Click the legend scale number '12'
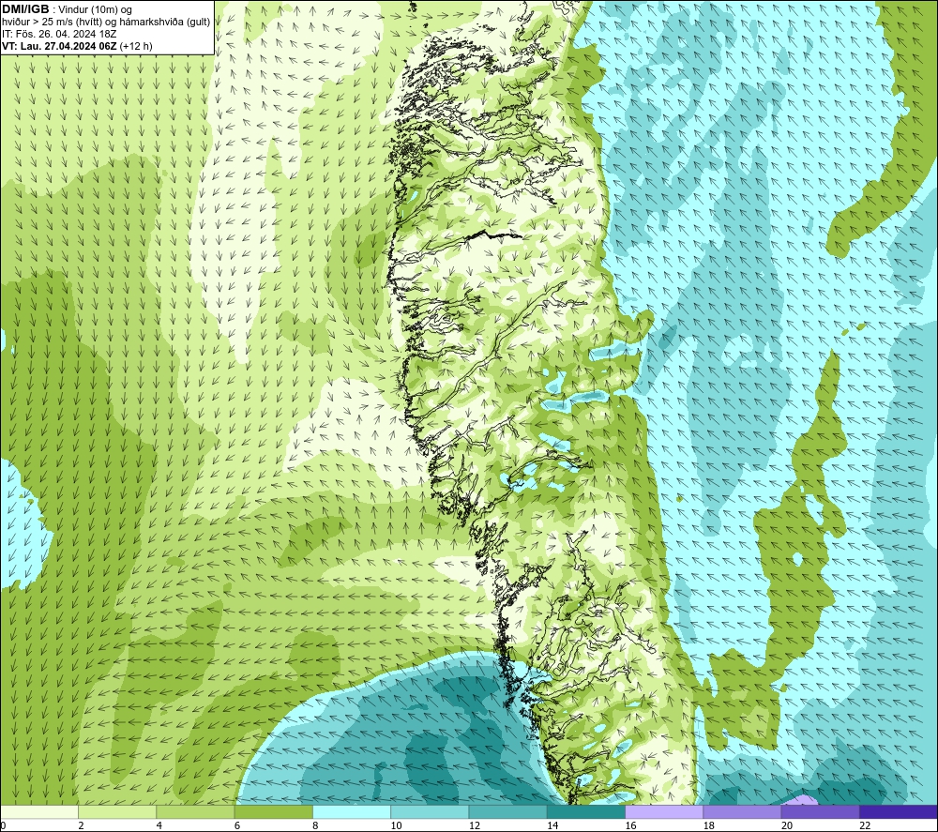This screenshot has height=832, width=938. point(475,825)
